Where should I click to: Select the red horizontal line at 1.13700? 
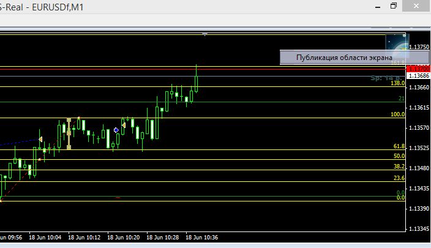[x=203, y=69]
